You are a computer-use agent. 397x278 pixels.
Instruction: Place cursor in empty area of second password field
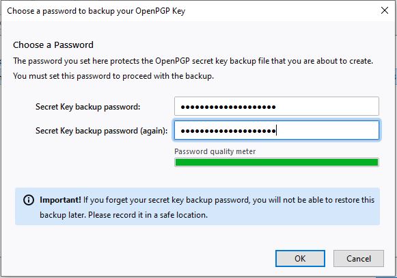[327, 130]
